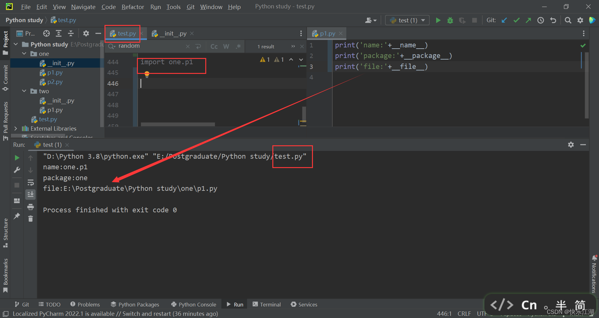Toggle soft-wrap in Run output
599x318 pixels.
click(x=31, y=182)
